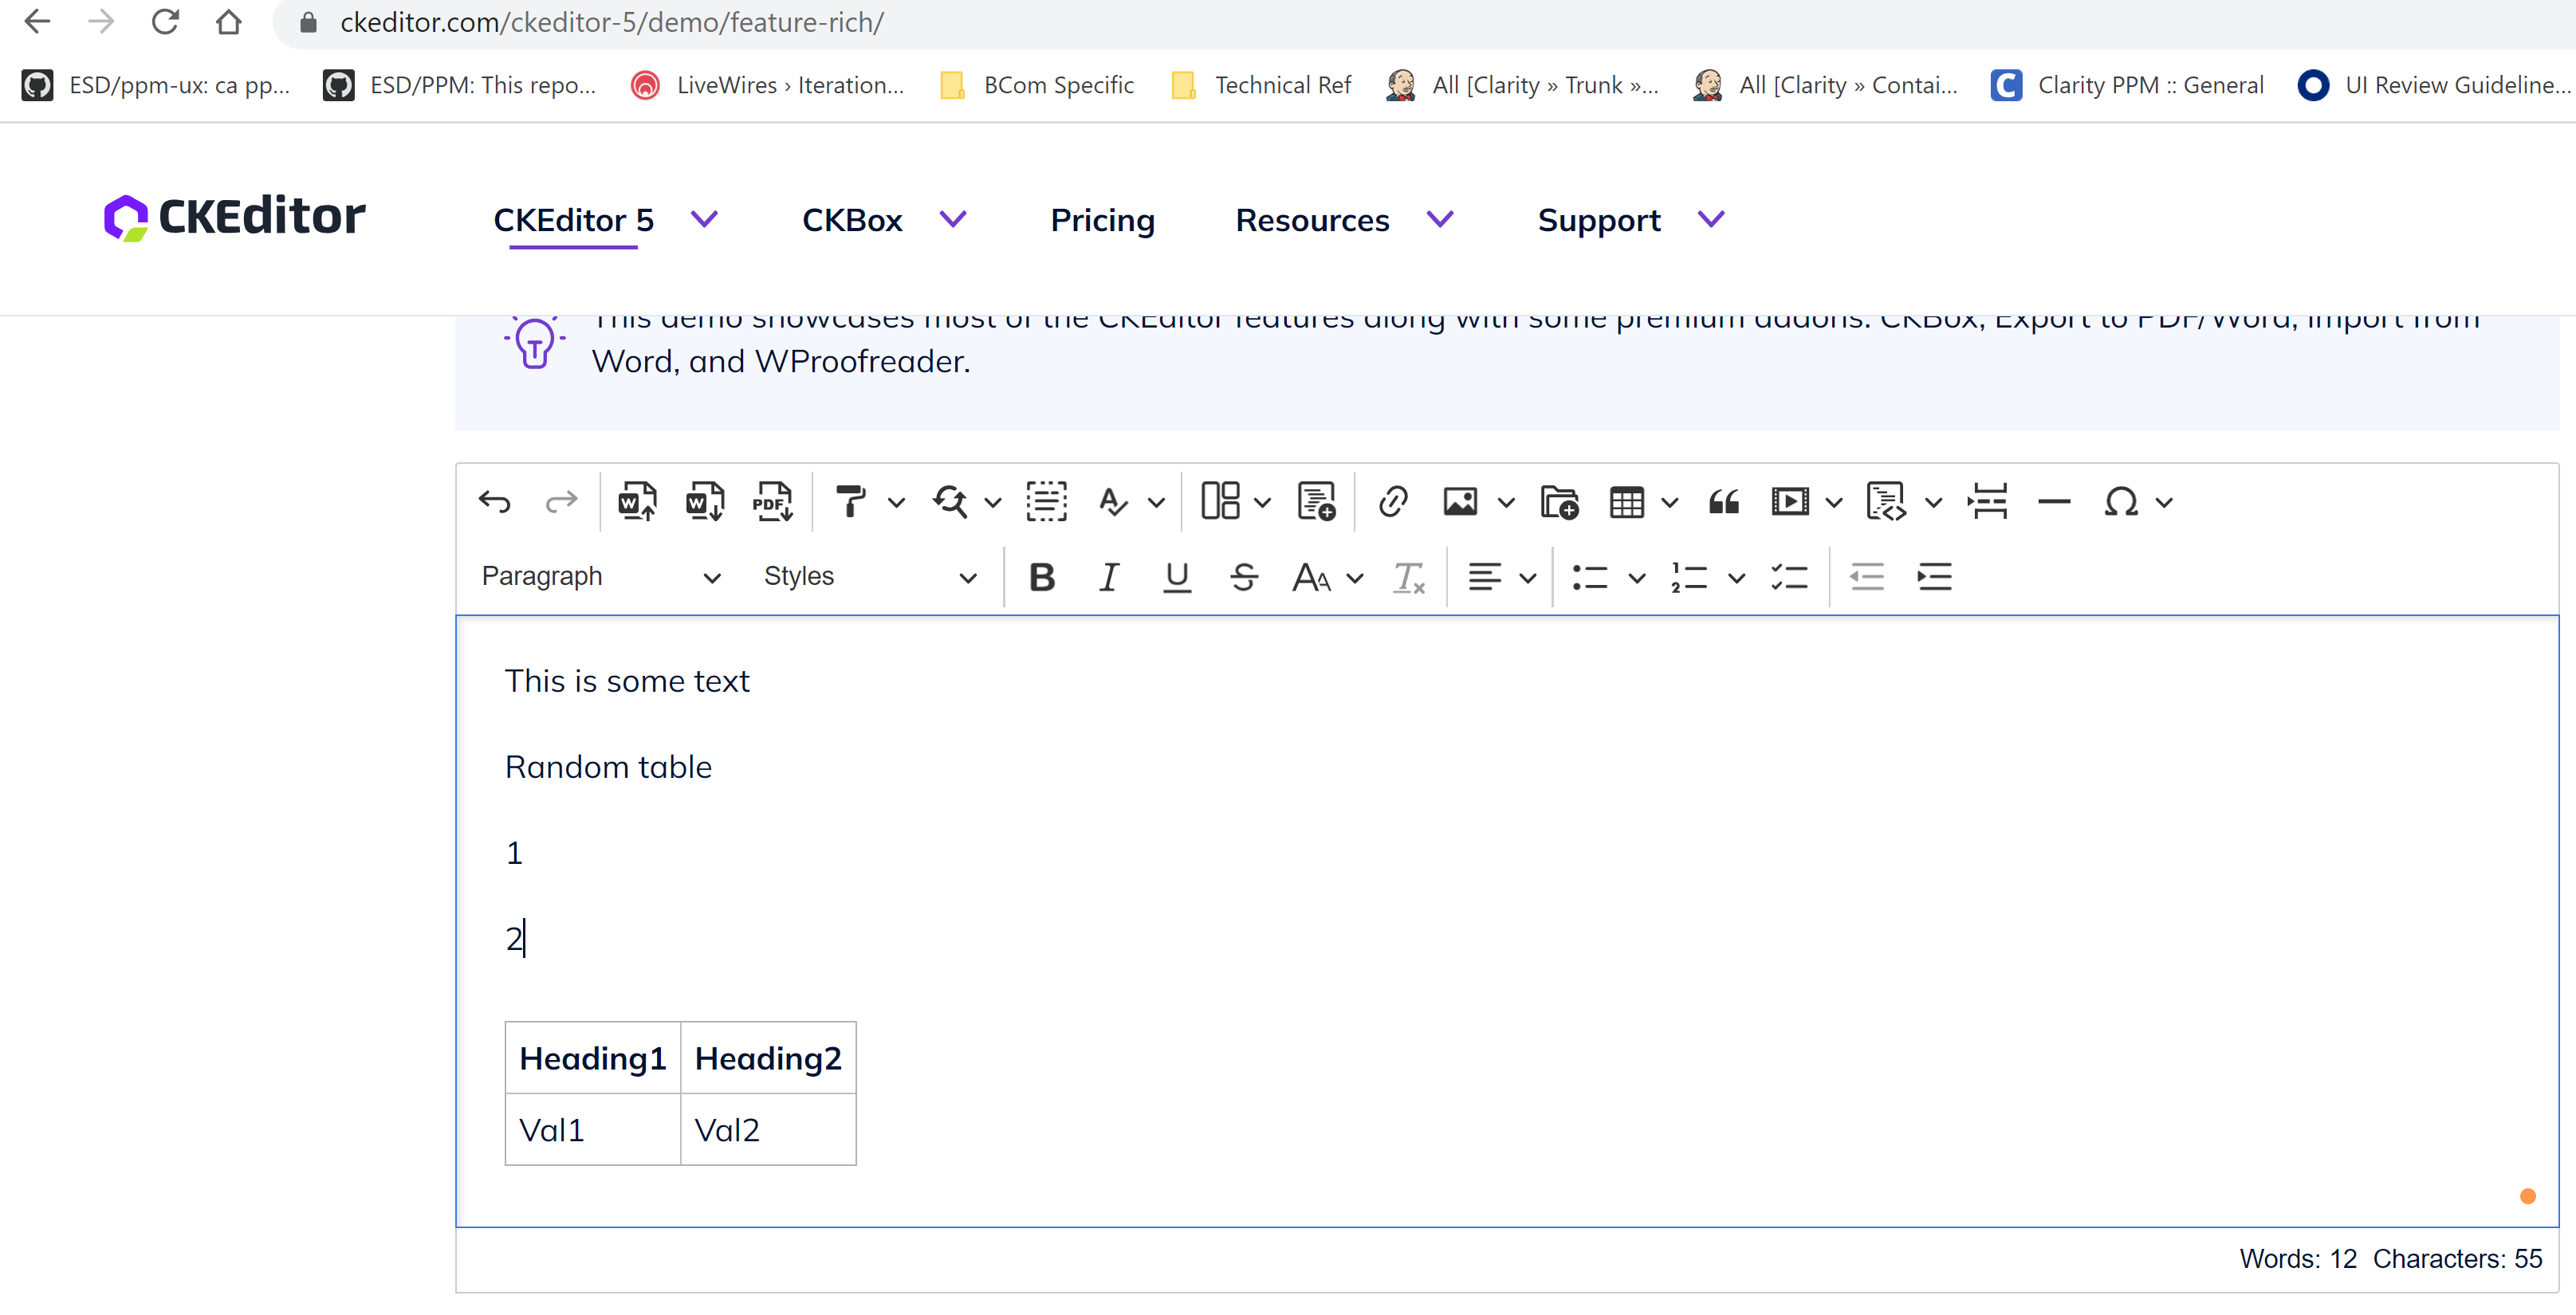The width and height of the screenshot is (2576, 1315).
Task: Insert a horizontal line
Action: [x=2054, y=503]
